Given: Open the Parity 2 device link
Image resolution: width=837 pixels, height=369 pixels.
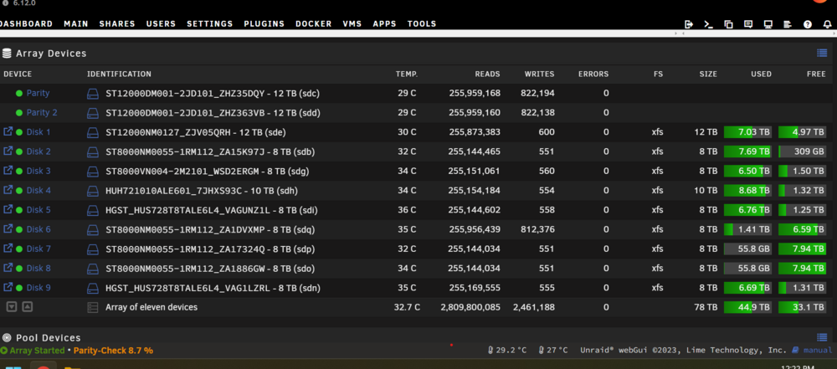Looking at the screenshot, I should pos(42,113).
